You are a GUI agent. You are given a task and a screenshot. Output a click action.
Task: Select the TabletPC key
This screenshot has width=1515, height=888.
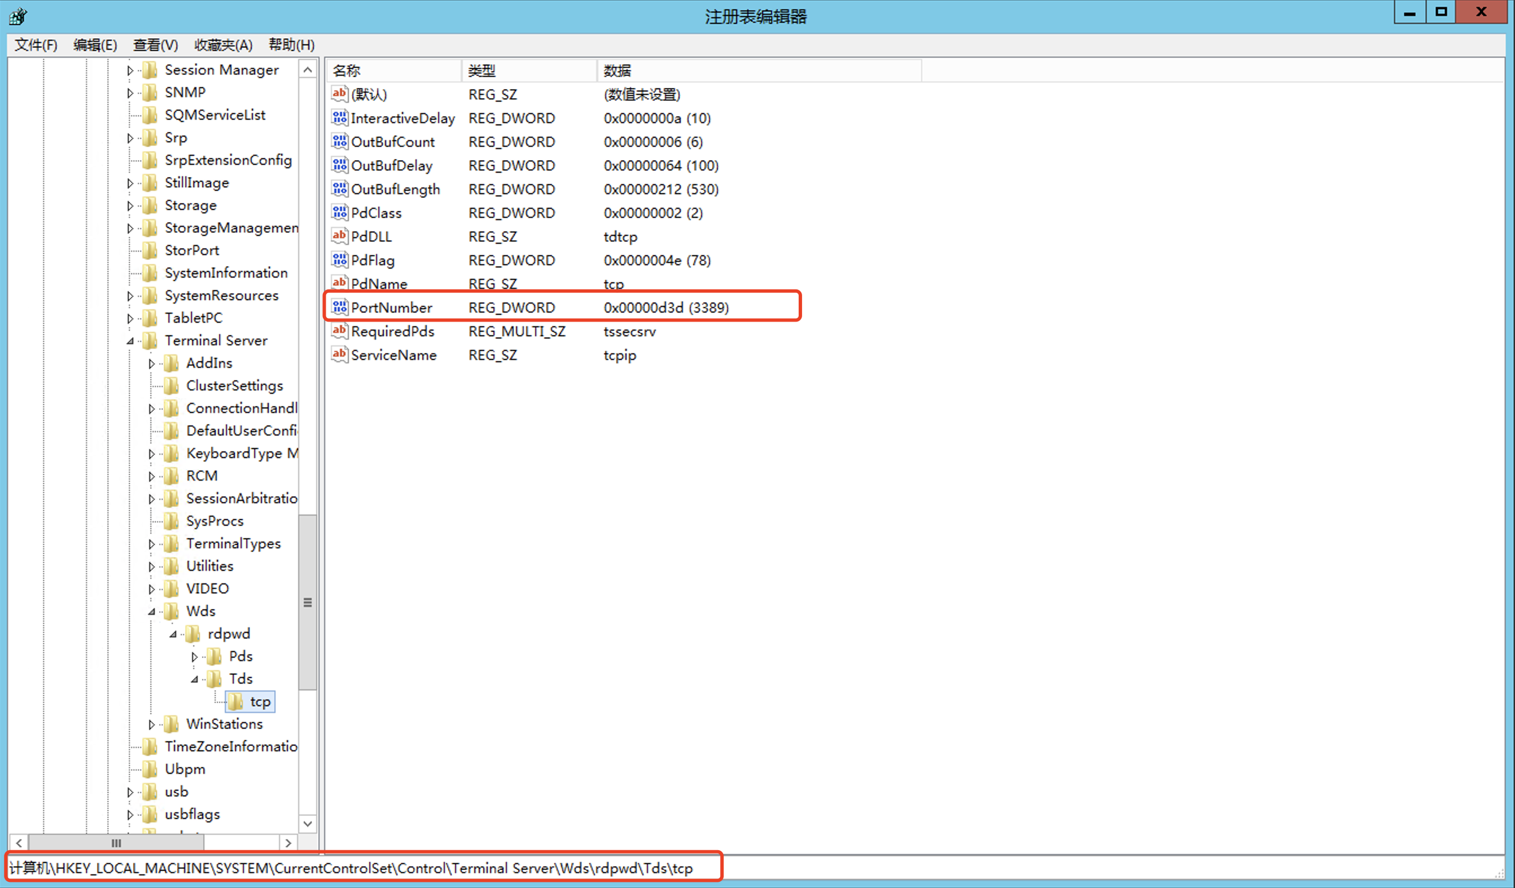tap(194, 318)
